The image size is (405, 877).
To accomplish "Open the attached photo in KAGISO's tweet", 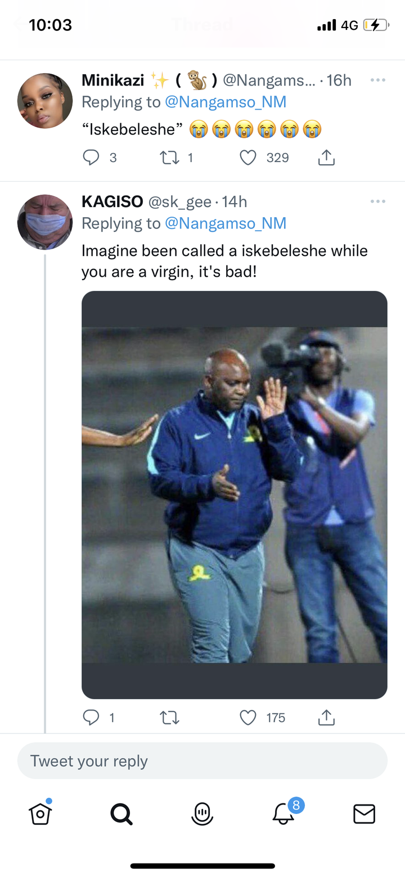I will tap(235, 495).
